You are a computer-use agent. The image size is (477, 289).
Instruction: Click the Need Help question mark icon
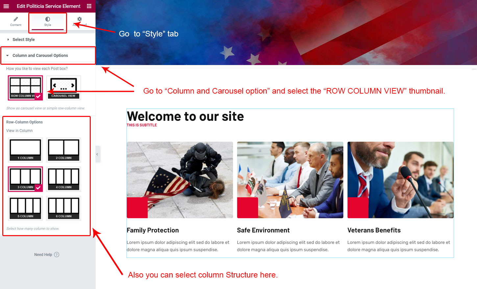coord(57,255)
